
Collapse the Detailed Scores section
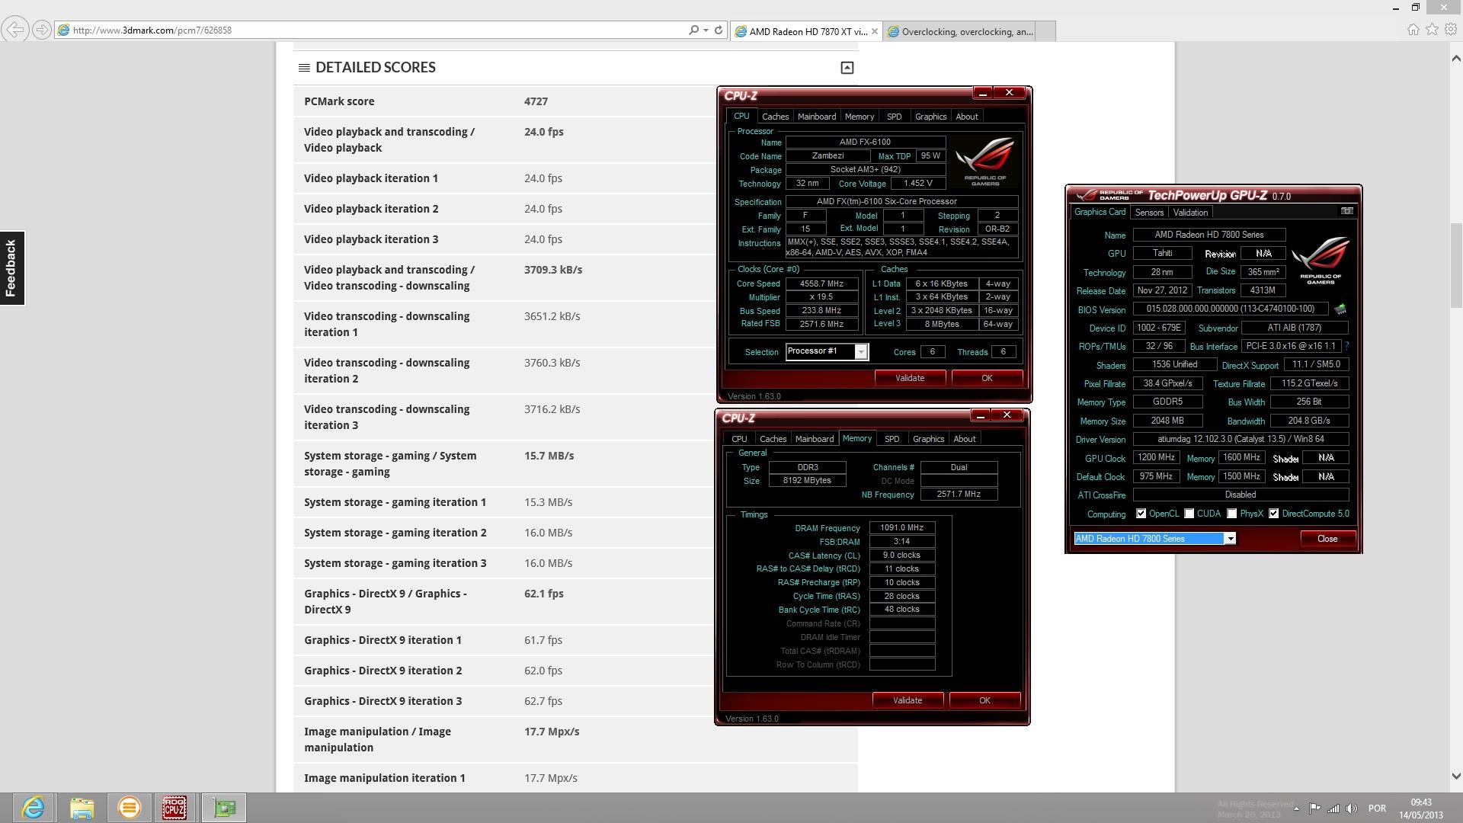847,68
